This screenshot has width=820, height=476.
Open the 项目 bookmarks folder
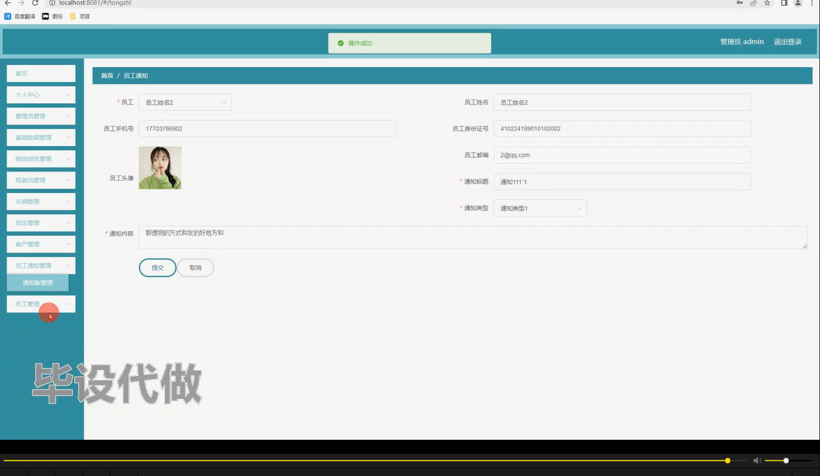pos(80,16)
